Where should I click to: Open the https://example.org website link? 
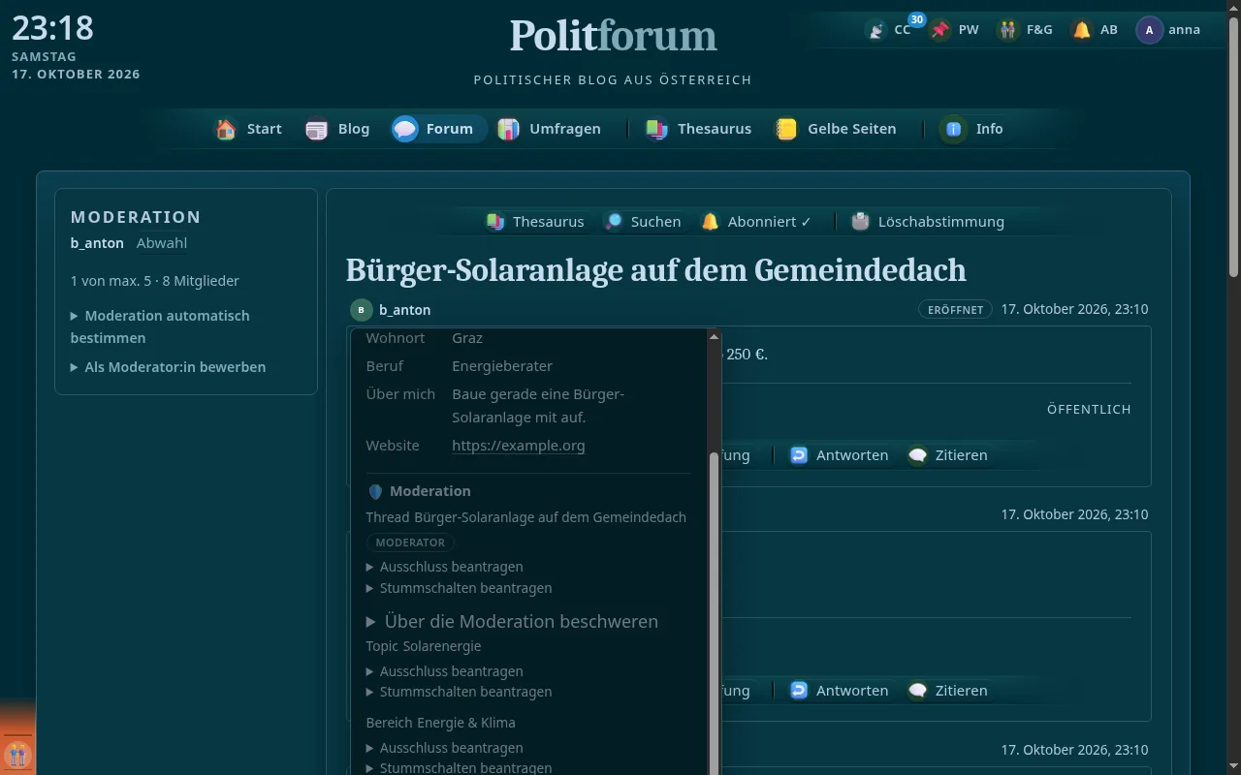[519, 446]
